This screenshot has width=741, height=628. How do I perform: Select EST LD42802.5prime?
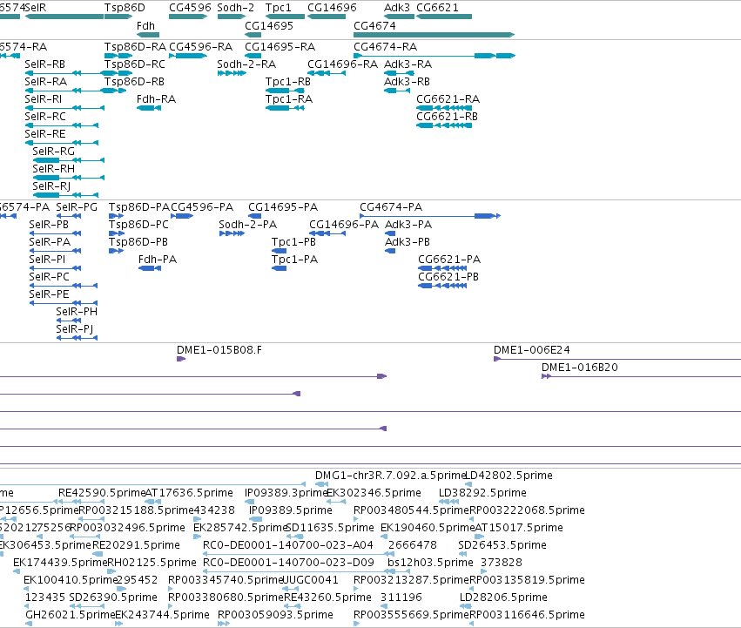(x=509, y=476)
